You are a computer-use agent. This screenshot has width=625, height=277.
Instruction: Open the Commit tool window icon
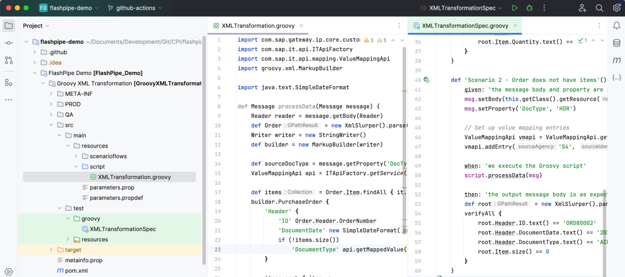(8, 42)
